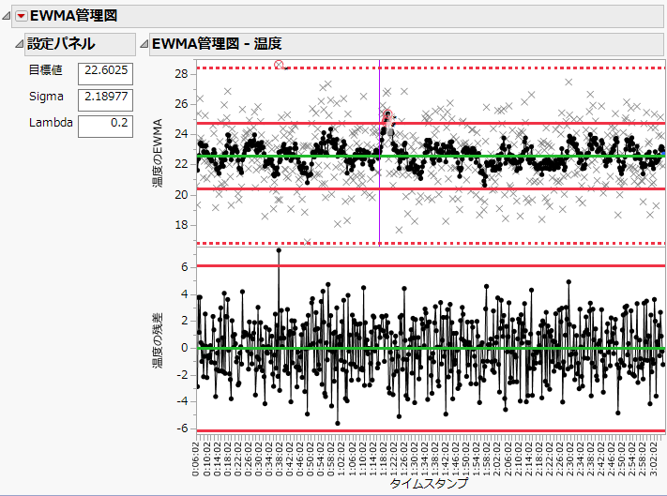Image resolution: width=667 pixels, height=496 pixels.
Task: Click the tallest residual spike point
Action: click(279, 250)
